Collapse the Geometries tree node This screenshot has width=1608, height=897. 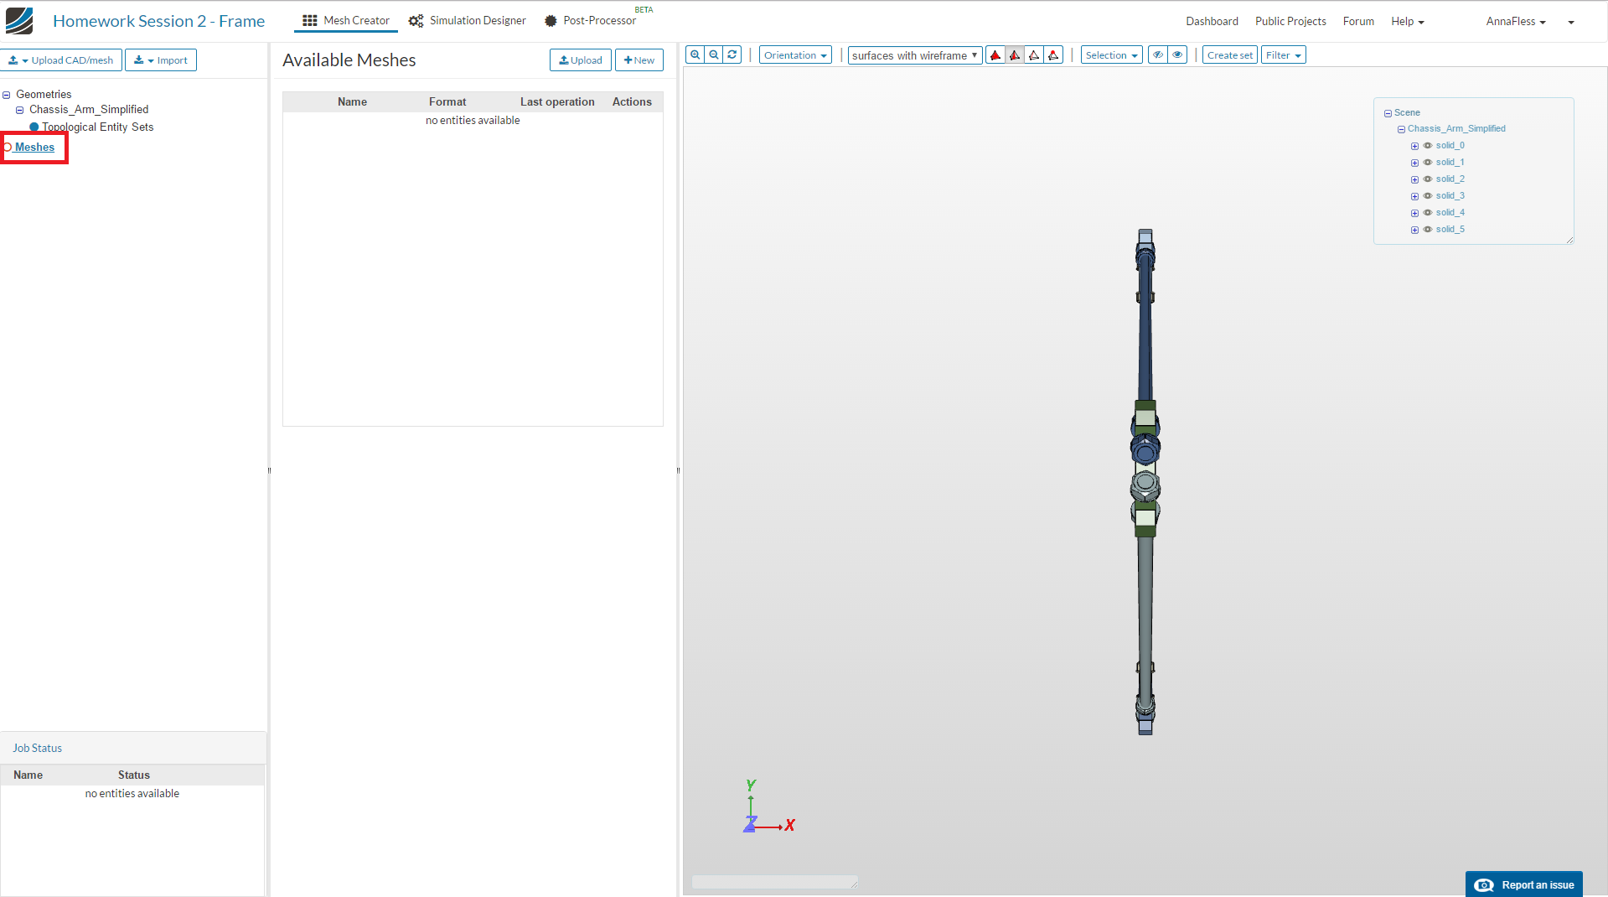point(7,96)
